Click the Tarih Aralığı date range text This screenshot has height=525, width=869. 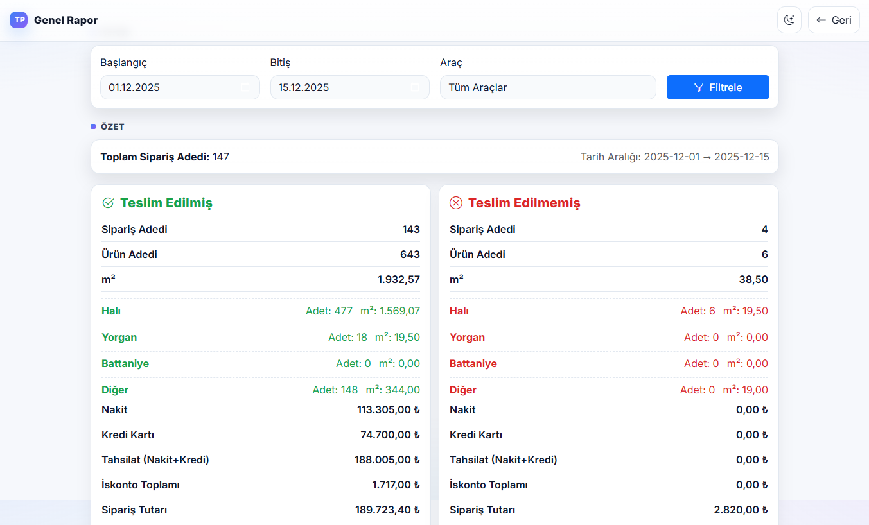(674, 157)
